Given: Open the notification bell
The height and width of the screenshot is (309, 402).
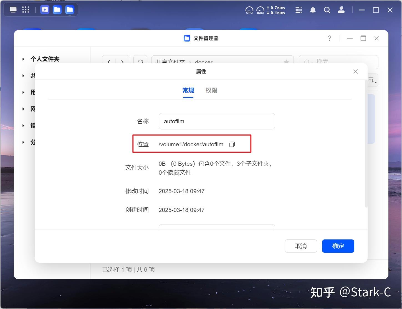Looking at the screenshot, I should 313,10.
